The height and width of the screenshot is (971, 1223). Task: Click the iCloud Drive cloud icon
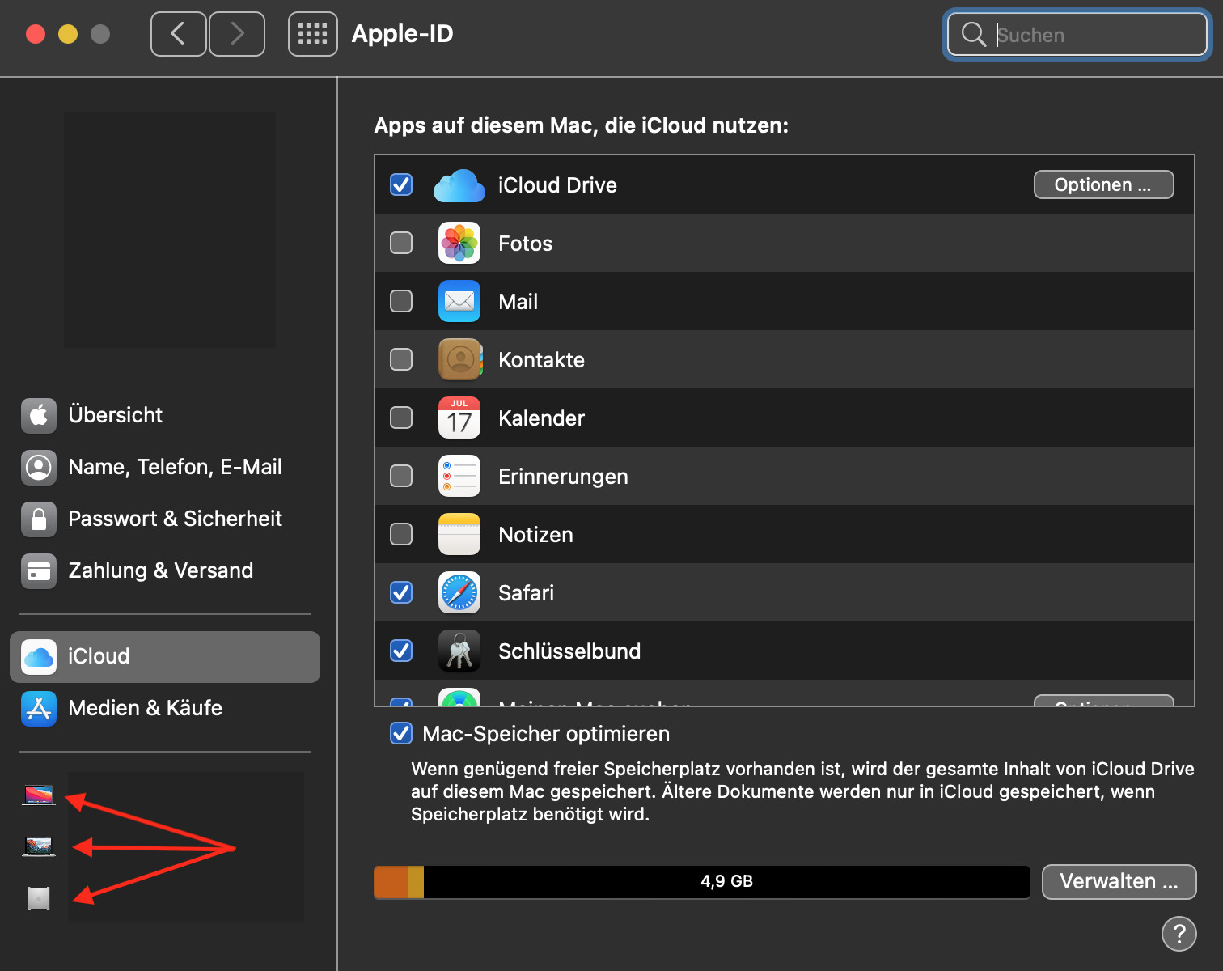coord(459,185)
